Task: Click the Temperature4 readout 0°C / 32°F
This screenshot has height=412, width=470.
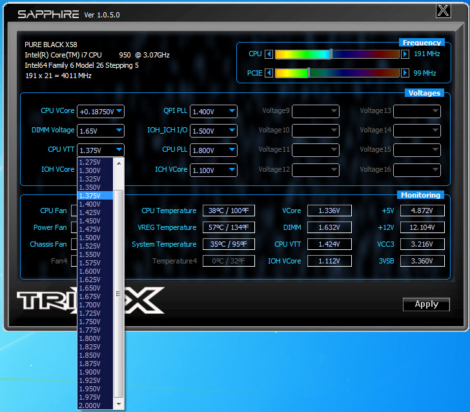Action: (x=229, y=261)
